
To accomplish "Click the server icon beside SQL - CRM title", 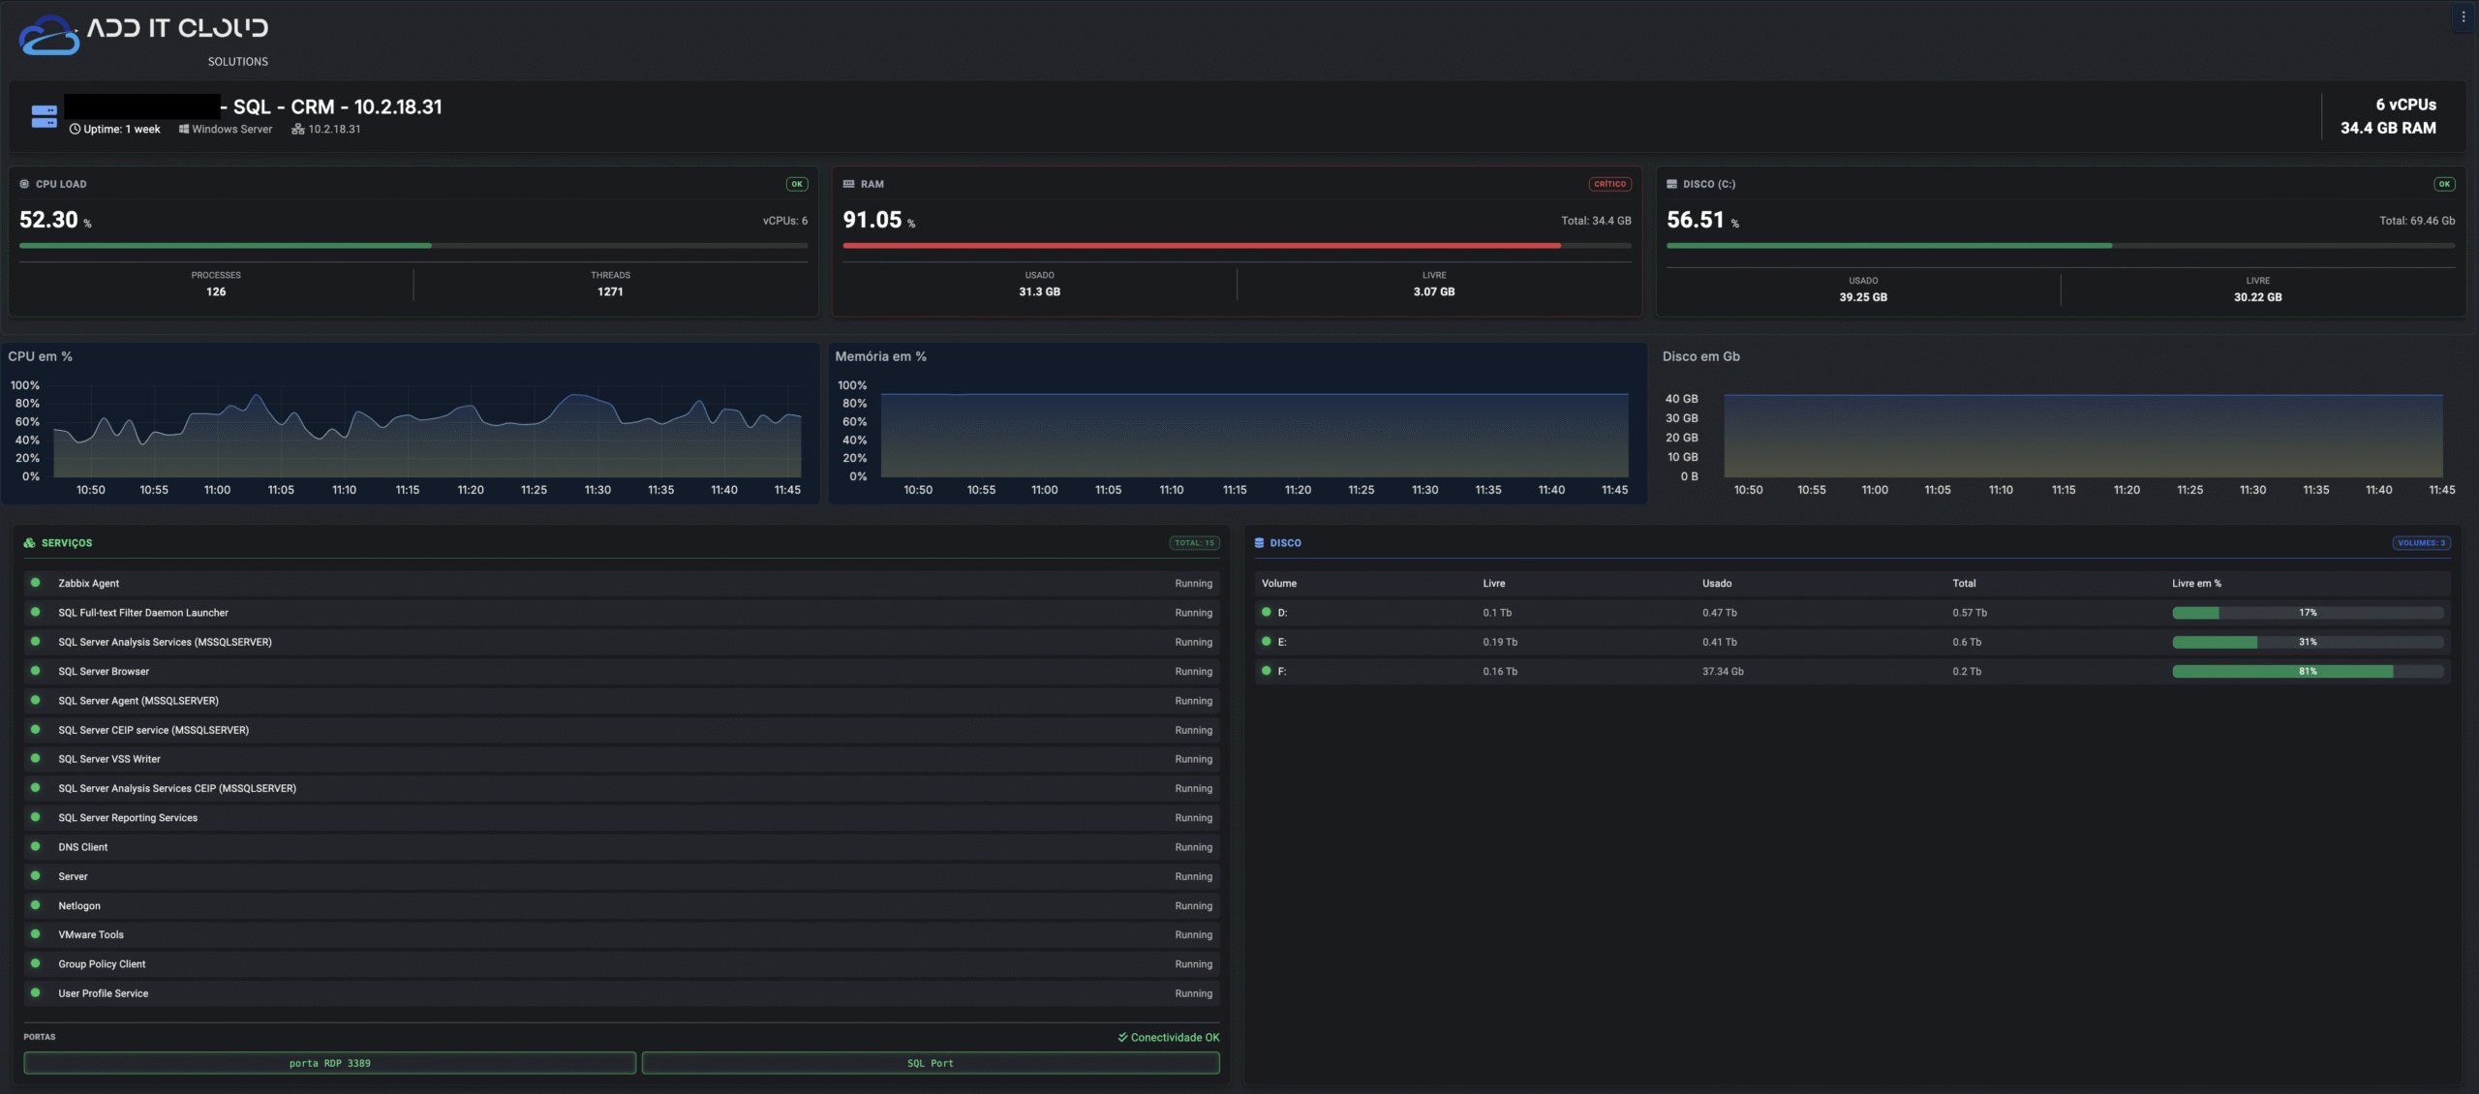I will coord(44,117).
